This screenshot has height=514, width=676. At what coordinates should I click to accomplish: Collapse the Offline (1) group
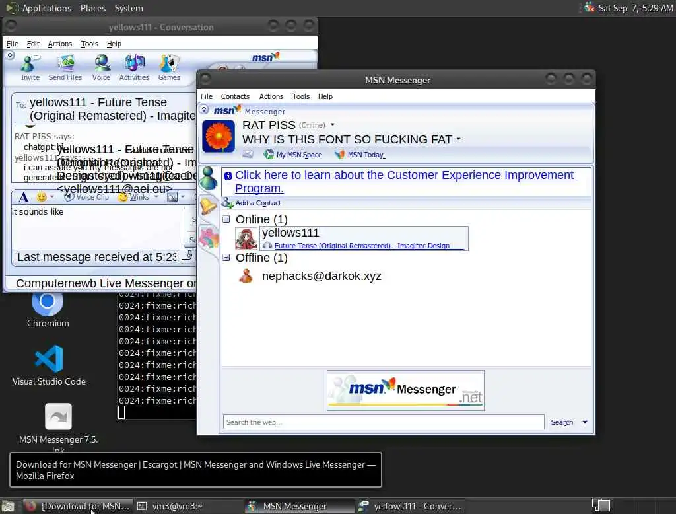(x=226, y=258)
